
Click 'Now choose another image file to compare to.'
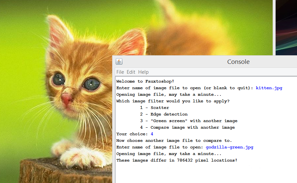(x=174, y=141)
